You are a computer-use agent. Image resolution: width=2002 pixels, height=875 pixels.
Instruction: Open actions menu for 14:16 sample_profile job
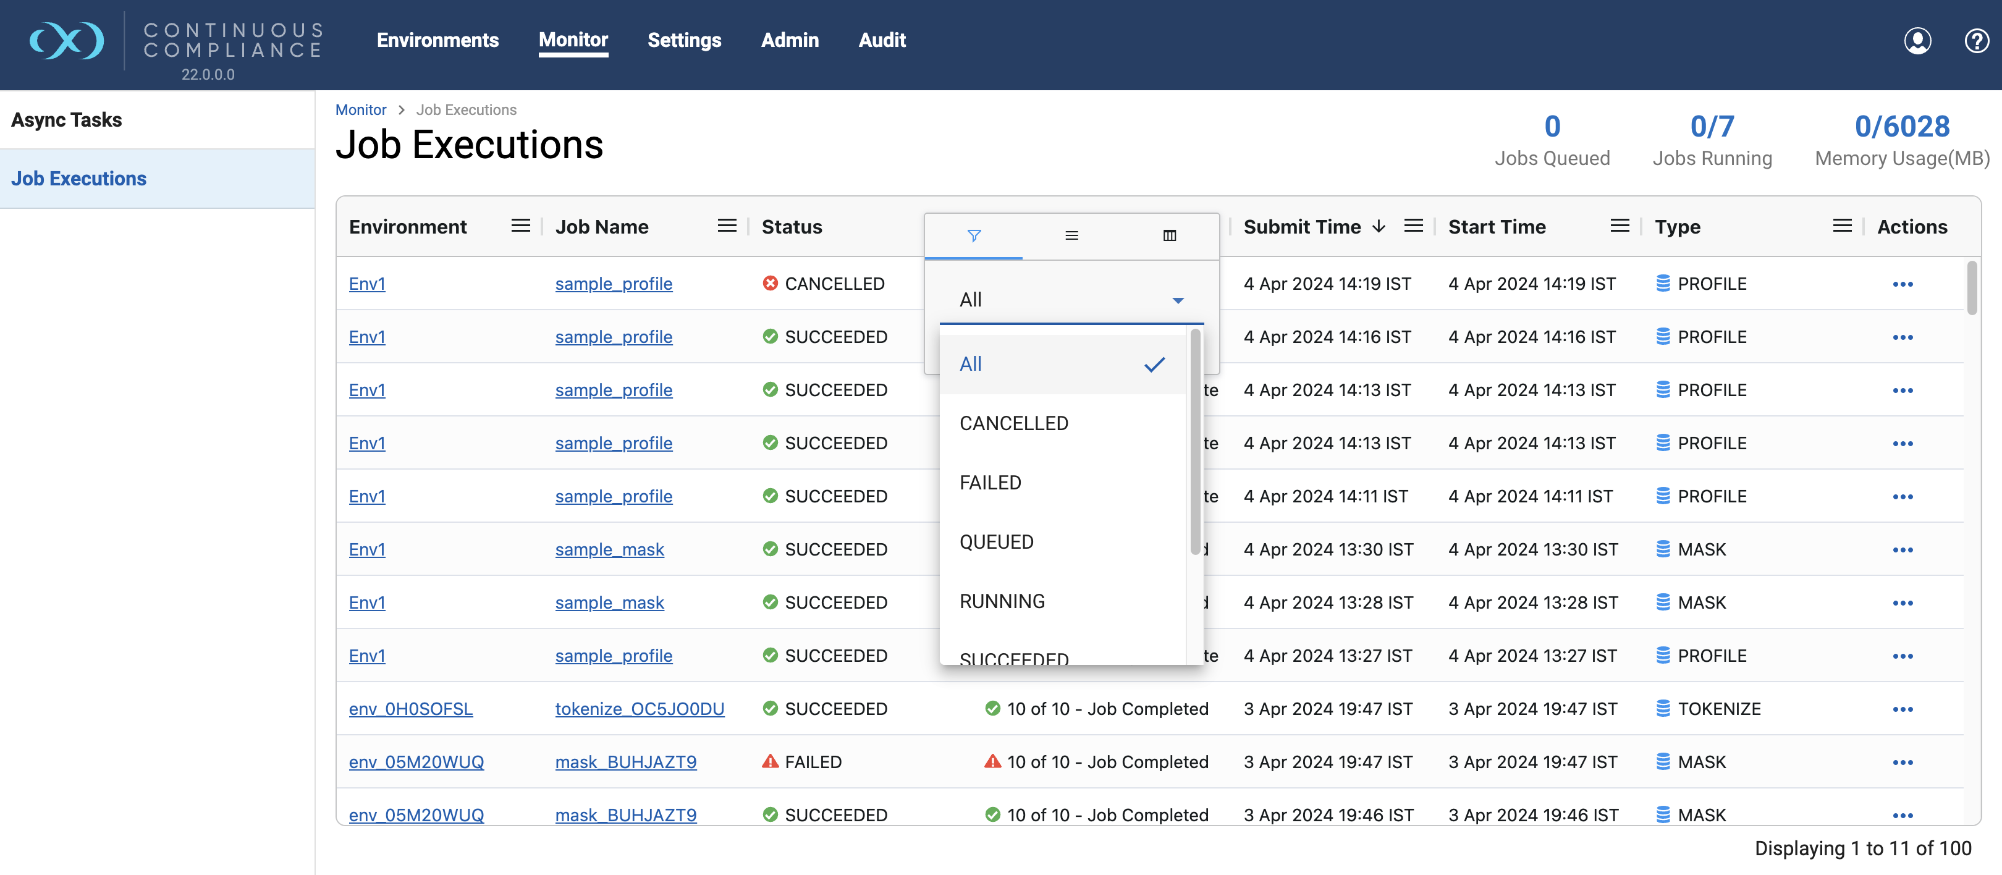[x=1903, y=337]
